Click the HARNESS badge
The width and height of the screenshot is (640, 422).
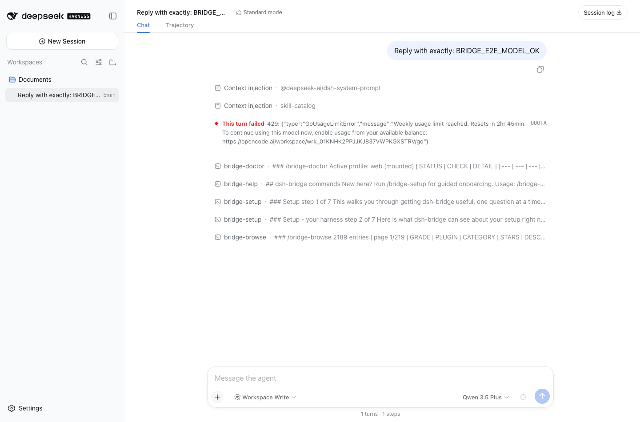[79, 16]
